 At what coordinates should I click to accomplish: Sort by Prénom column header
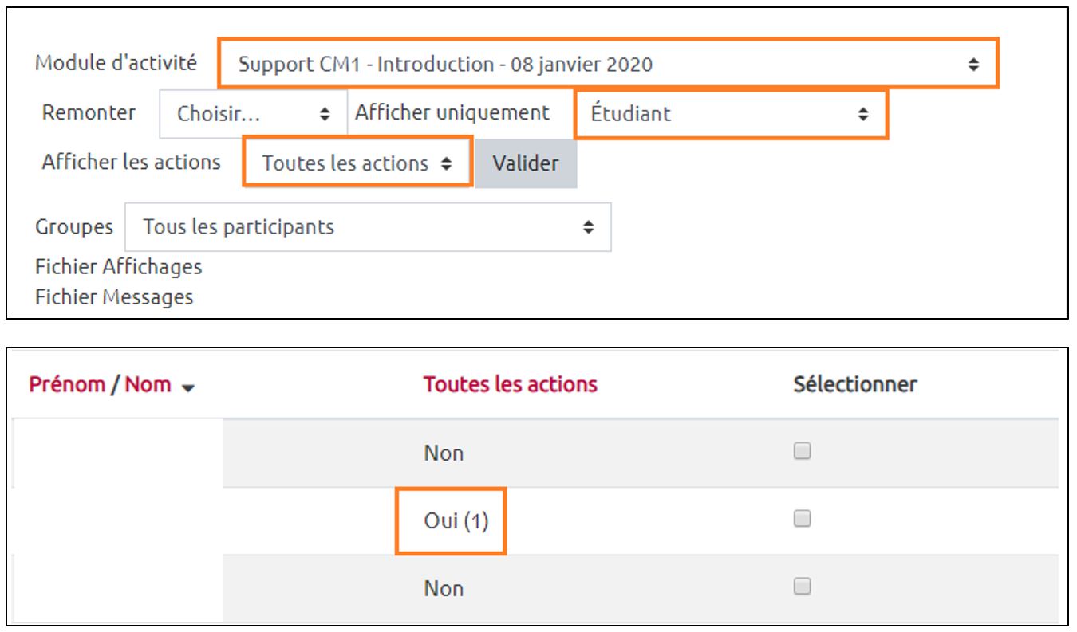click(x=67, y=384)
